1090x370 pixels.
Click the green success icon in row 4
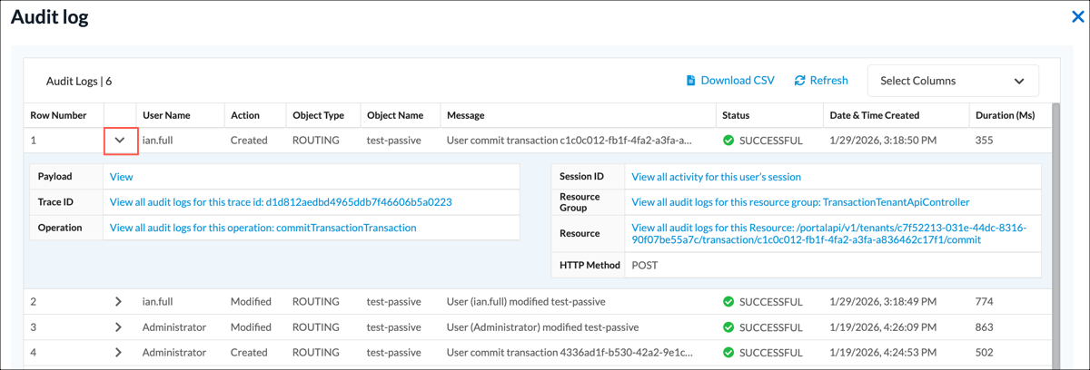pos(728,352)
